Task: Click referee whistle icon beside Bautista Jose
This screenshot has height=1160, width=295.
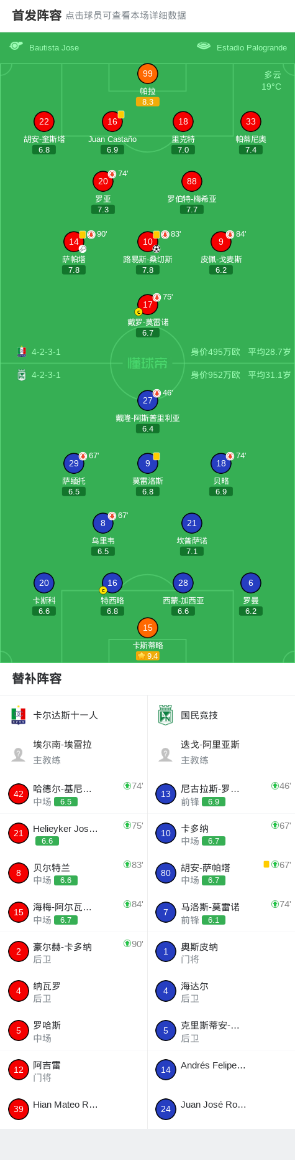Action: [x=16, y=46]
